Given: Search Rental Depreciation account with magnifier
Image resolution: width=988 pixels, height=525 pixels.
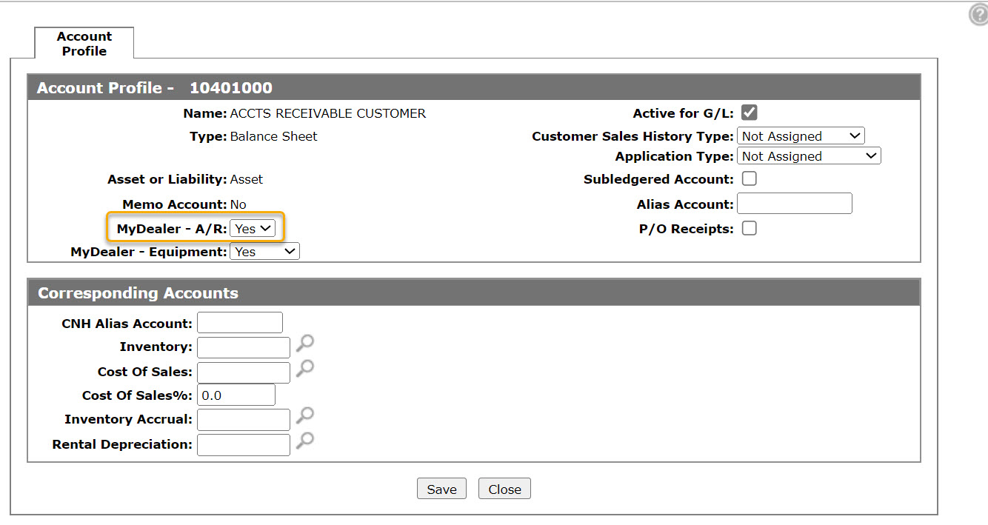Looking at the screenshot, I should 304,441.
